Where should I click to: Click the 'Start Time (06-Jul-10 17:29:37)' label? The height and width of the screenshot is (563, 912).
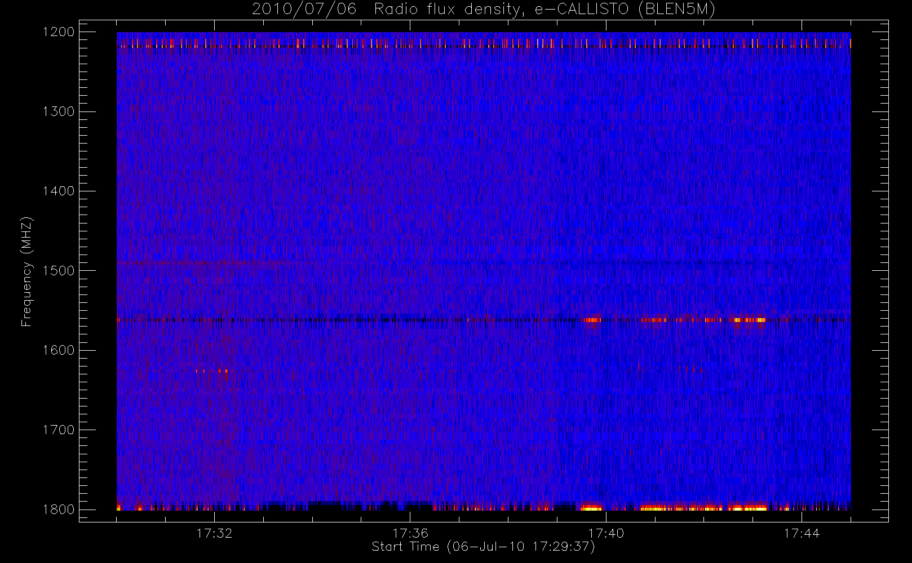483,547
